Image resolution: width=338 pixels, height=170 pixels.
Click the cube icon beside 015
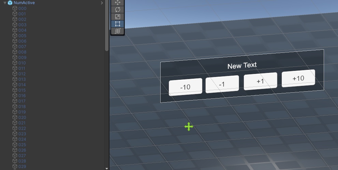[15, 90]
